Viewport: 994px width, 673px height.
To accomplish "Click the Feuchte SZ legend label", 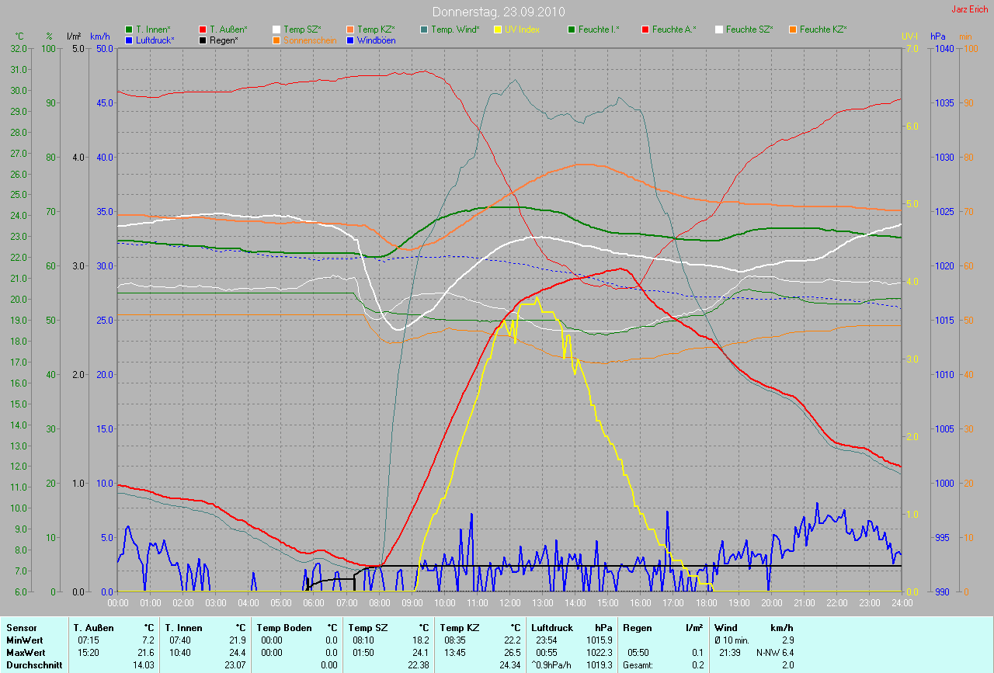I will pos(749,29).
